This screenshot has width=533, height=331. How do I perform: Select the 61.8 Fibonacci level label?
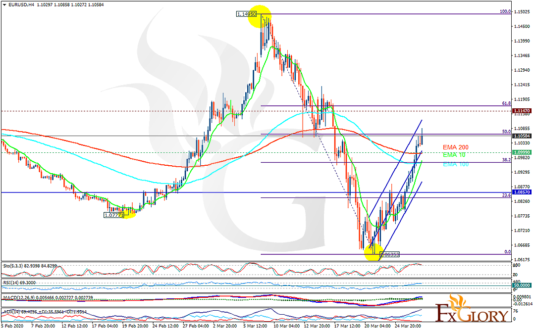tap(506, 103)
